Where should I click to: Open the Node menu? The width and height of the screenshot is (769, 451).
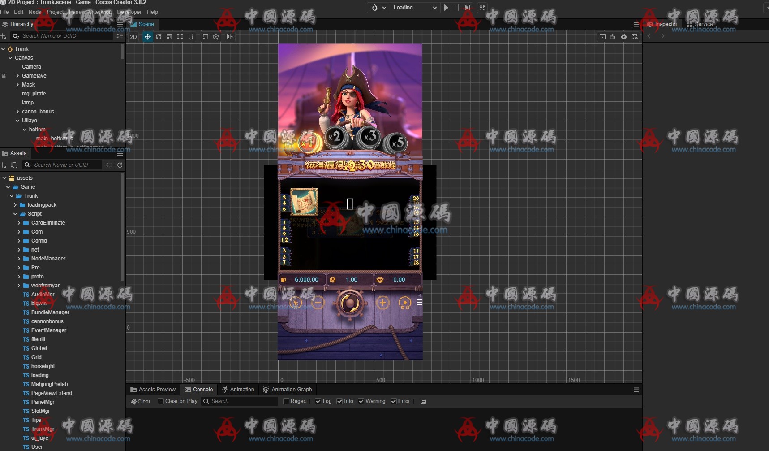point(35,12)
